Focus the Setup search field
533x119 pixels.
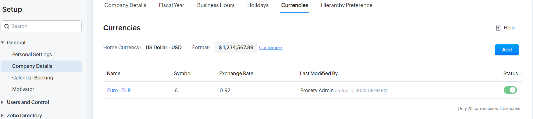click(41, 26)
